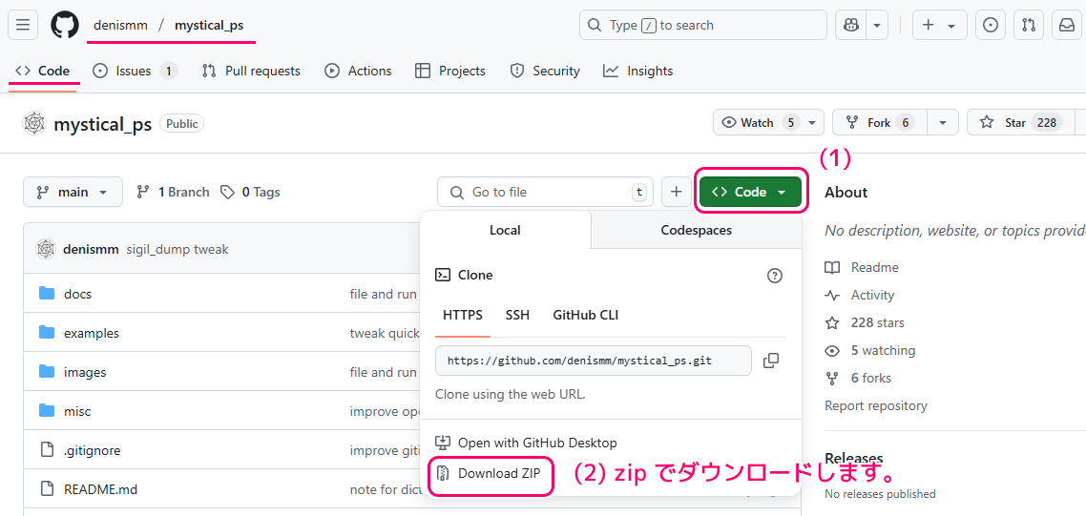Click the denismm avatar in commit row

(46, 249)
